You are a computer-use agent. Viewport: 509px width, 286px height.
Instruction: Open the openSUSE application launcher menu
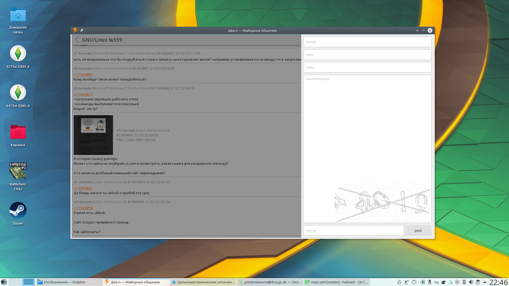coord(4,282)
